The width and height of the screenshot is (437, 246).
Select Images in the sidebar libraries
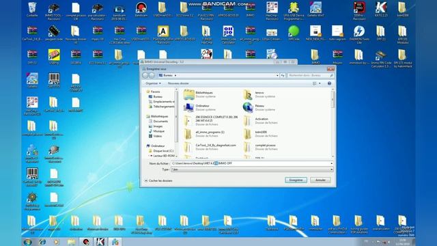tap(156, 126)
